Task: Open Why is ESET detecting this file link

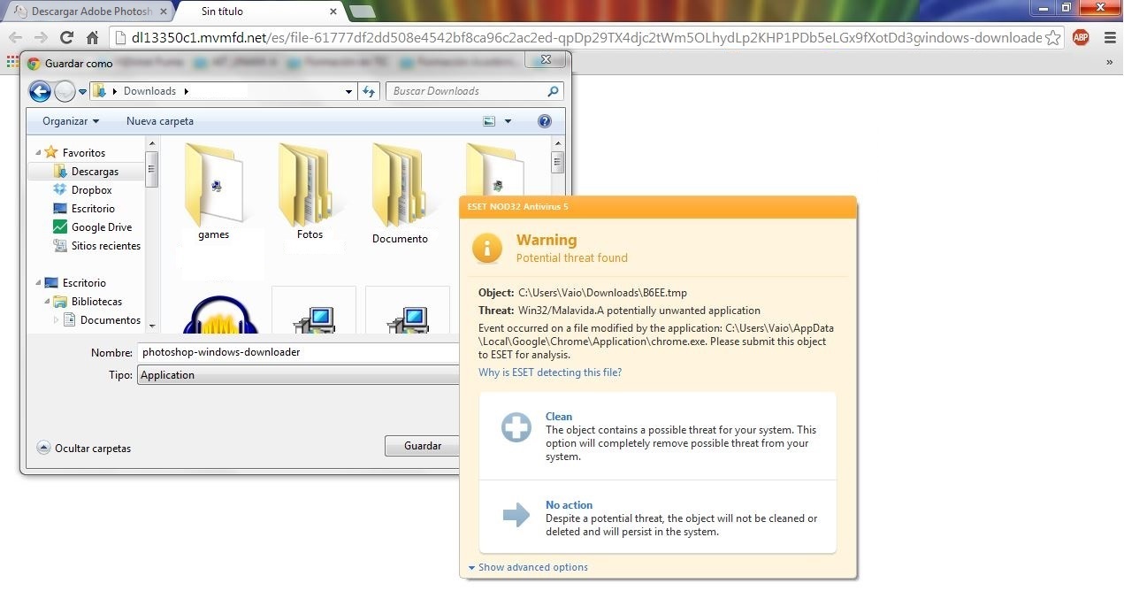Action: click(550, 372)
